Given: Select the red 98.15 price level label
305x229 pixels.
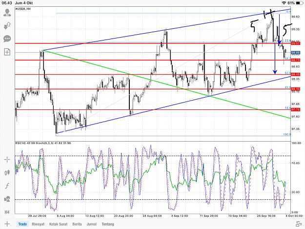Looking at the screenshot, I should click(x=295, y=89).
